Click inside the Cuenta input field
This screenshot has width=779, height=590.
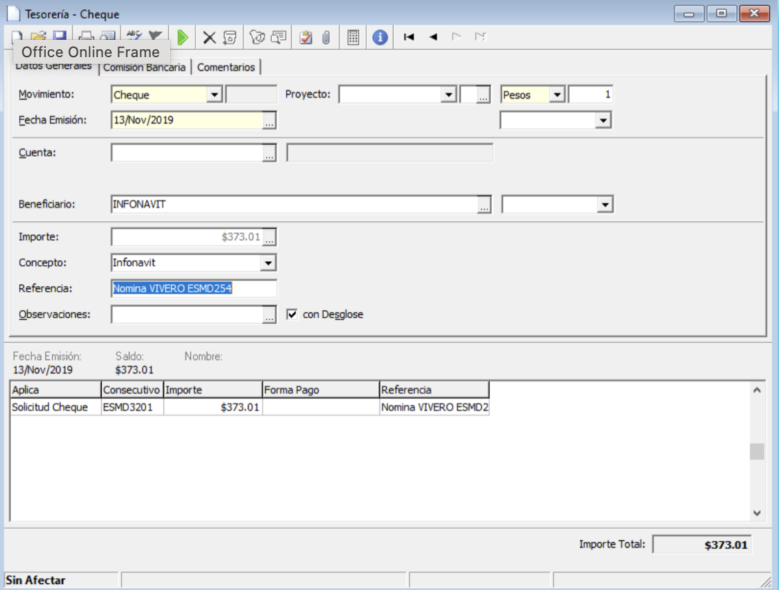(x=187, y=153)
